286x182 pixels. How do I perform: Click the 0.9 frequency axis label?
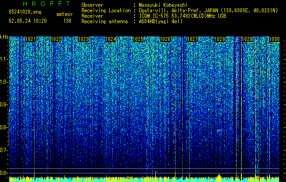click(4, 105)
